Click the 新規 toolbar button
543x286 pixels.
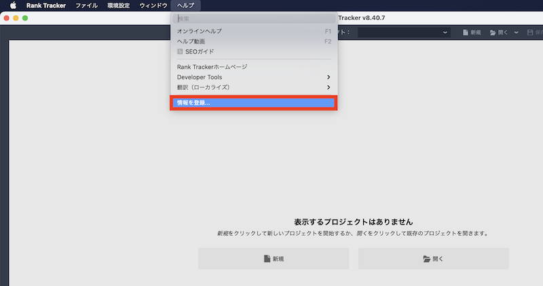tap(472, 33)
